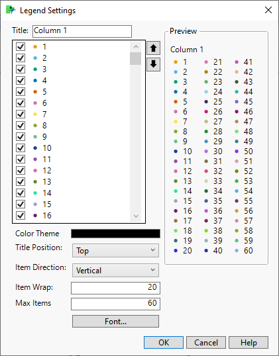
Task: Click the JMP icon in the title bar
Action: click(x=11, y=10)
